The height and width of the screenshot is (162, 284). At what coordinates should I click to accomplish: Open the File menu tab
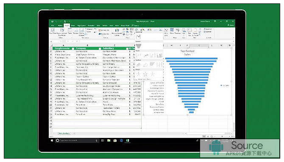point(53,26)
